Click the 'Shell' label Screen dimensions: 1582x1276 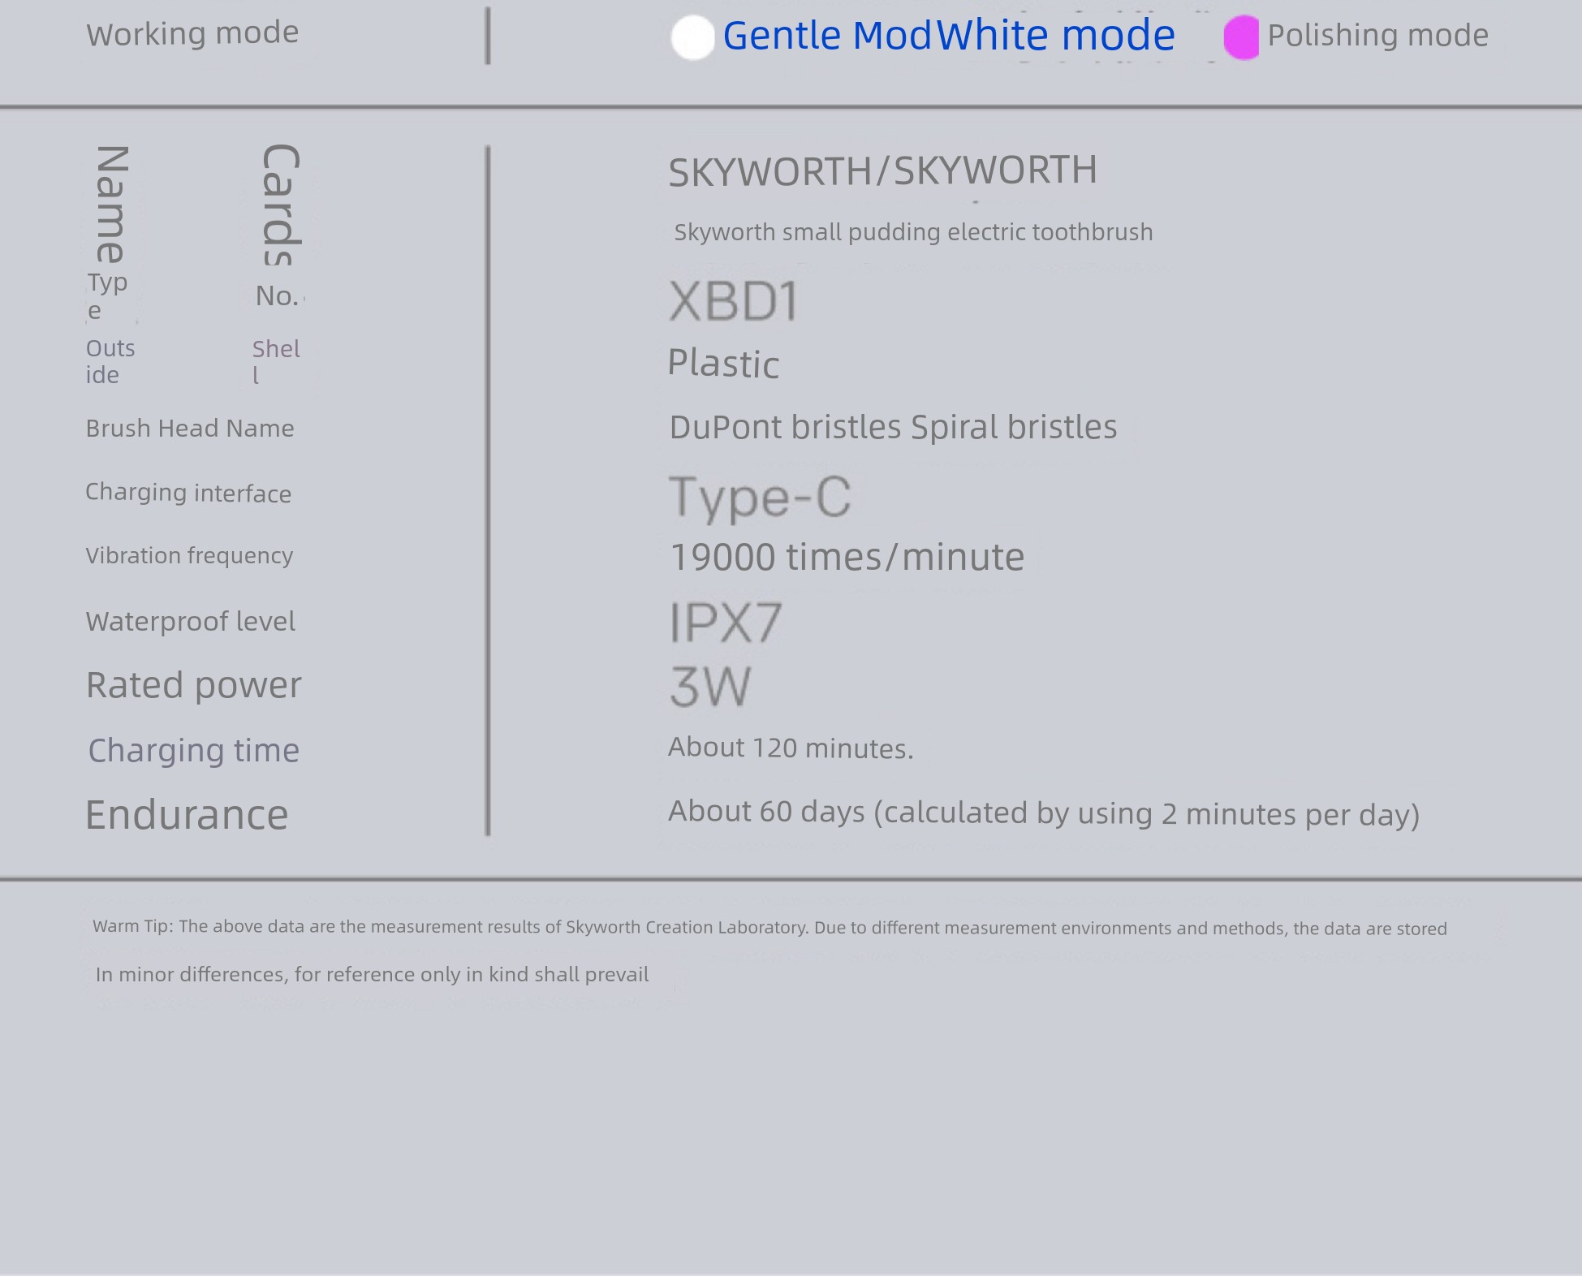pyautogui.click(x=276, y=362)
